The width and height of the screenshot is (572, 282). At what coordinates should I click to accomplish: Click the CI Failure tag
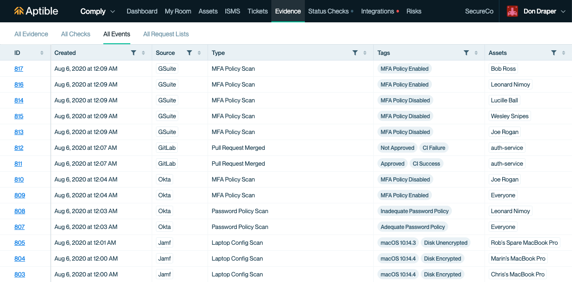[434, 148]
